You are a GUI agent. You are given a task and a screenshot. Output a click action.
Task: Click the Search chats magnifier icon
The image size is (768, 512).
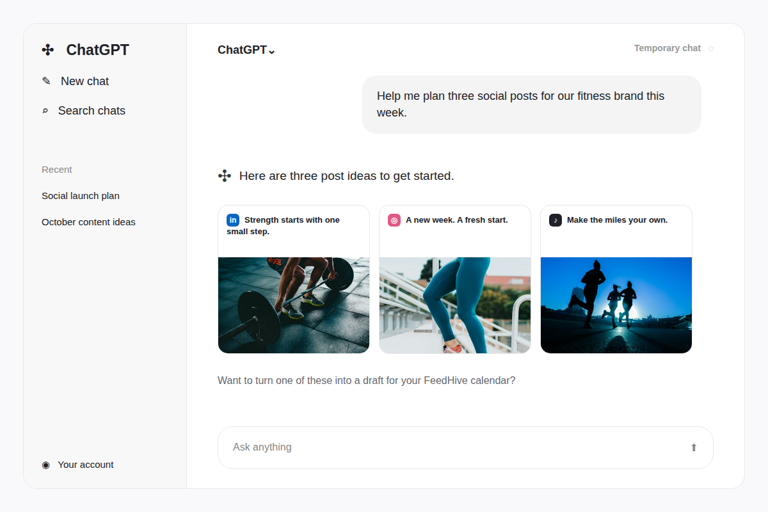[45, 111]
